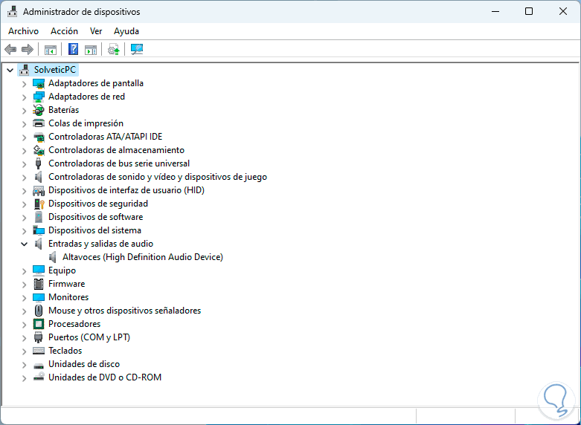Toggle the console tree pane icon
Screen dimensions: 581x425
point(51,49)
